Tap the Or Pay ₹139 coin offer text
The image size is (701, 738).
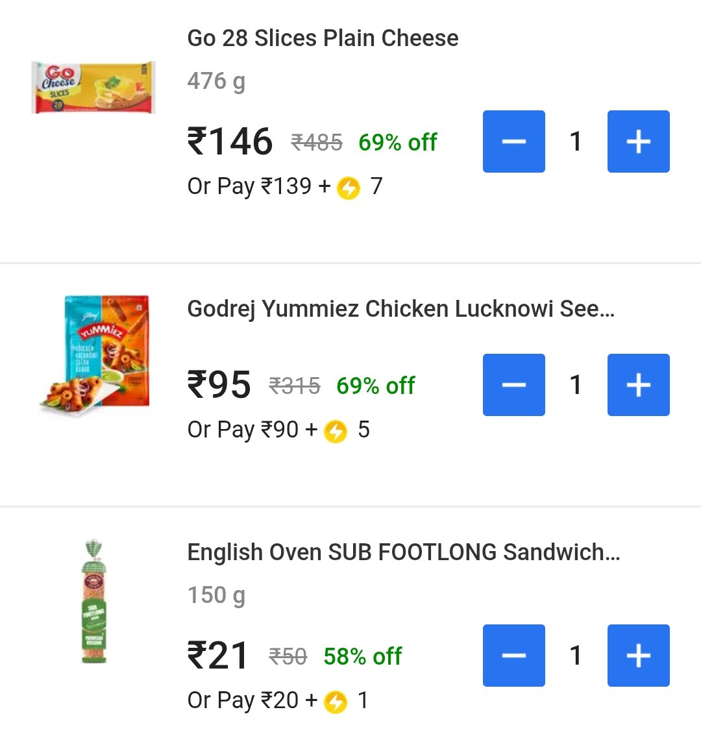285,187
